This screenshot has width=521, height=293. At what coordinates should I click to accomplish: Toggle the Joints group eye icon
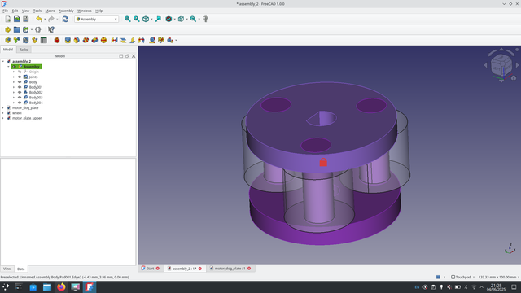click(x=20, y=77)
